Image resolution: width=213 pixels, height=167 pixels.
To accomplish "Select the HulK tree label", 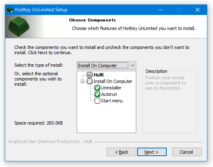I will [99, 75].
